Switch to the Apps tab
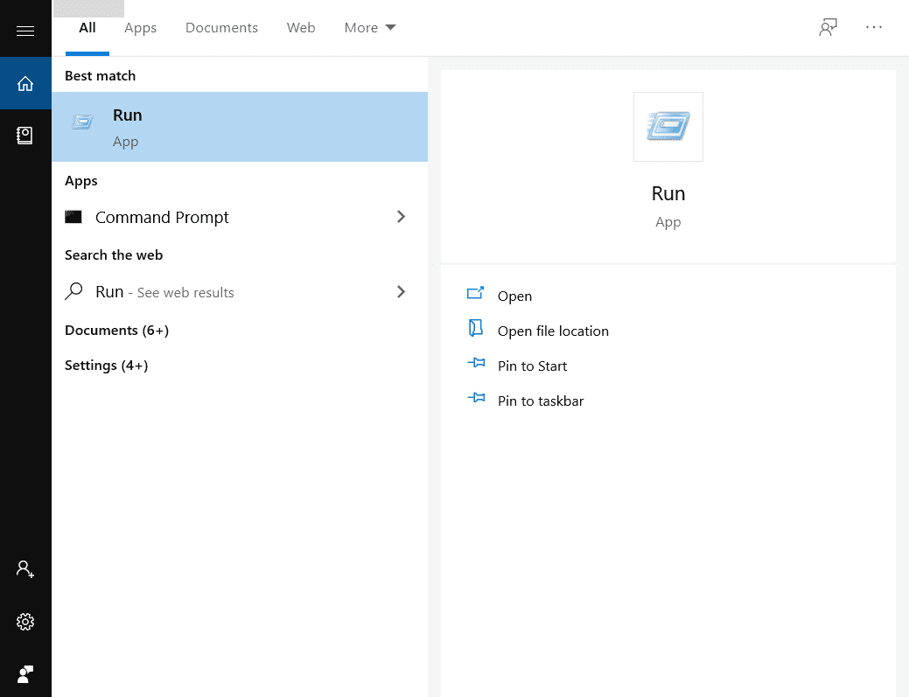 [140, 27]
